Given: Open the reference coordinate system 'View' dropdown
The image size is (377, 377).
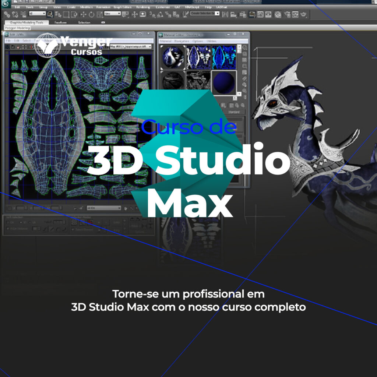Looking at the screenshot, I should (112, 14).
